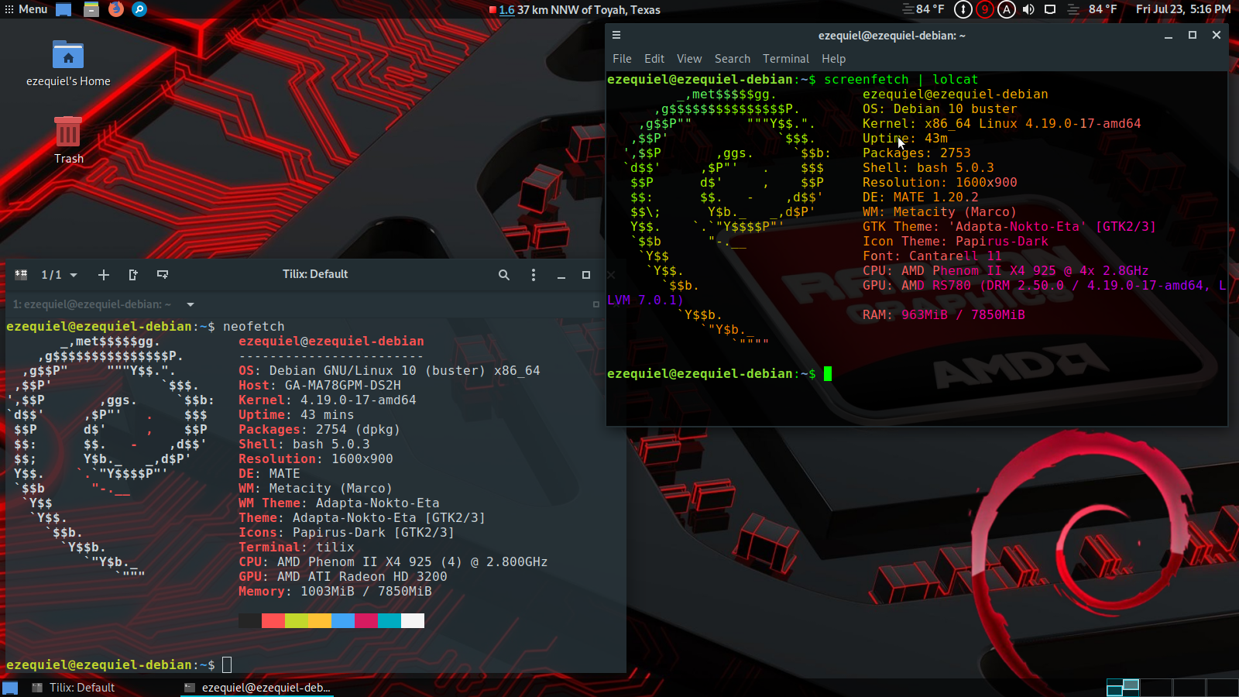The width and height of the screenshot is (1239, 697).
Task: Click 'Font: Cantarell 11' in screenfetch
Action: pos(932,256)
